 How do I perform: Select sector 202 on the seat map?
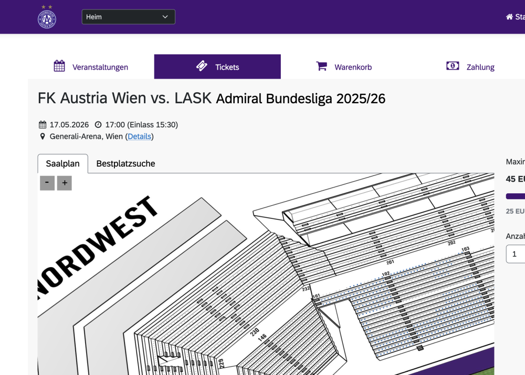(451, 243)
